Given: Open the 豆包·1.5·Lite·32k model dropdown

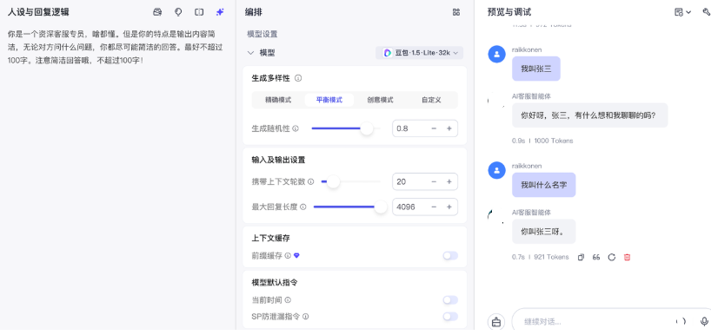Looking at the screenshot, I should [420, 53].
